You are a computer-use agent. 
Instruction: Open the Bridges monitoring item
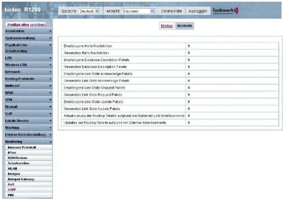[29, 174]
